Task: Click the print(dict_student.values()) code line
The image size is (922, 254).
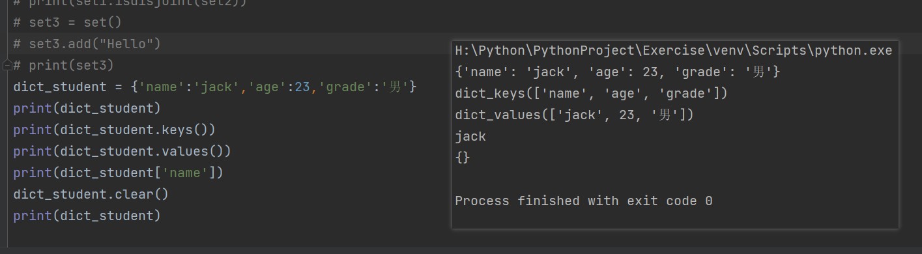Action: [x=122, y=151]
